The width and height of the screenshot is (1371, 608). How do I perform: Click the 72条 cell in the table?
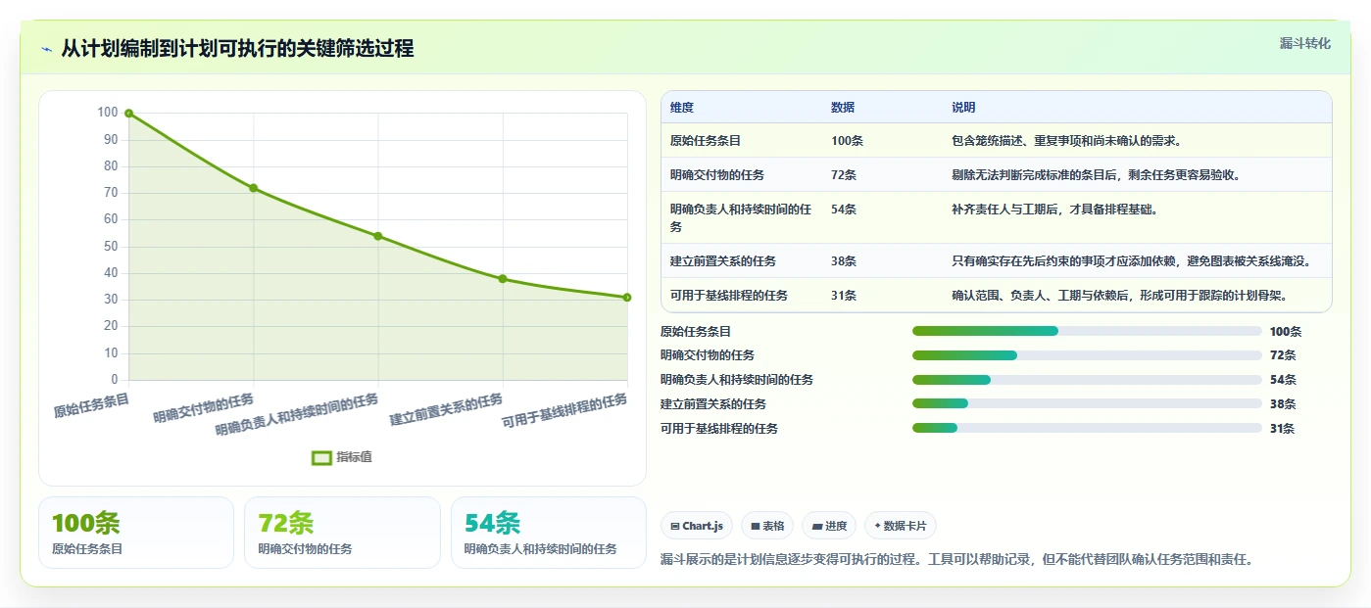844,175
